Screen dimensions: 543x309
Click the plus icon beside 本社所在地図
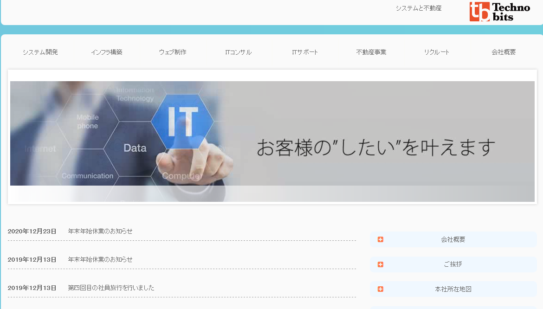pos(380,289)
